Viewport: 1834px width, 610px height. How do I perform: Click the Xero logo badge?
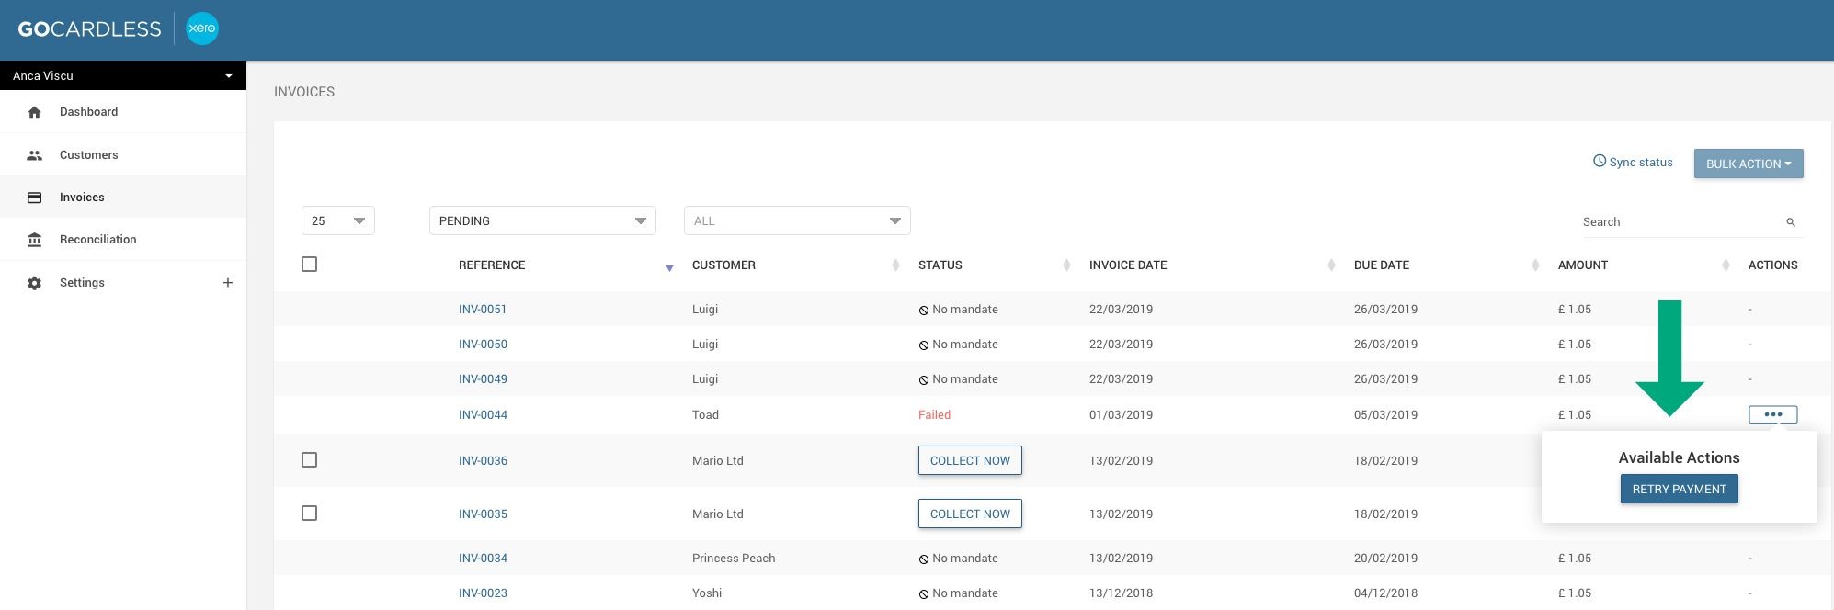click(x=202, y=28)
